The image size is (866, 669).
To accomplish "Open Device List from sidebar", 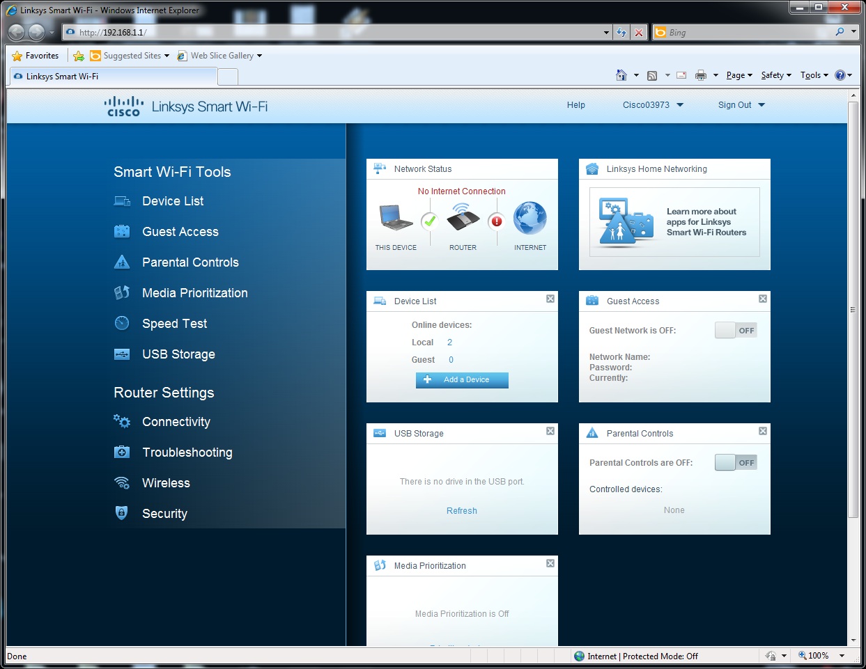I will [x=173, y=201].
